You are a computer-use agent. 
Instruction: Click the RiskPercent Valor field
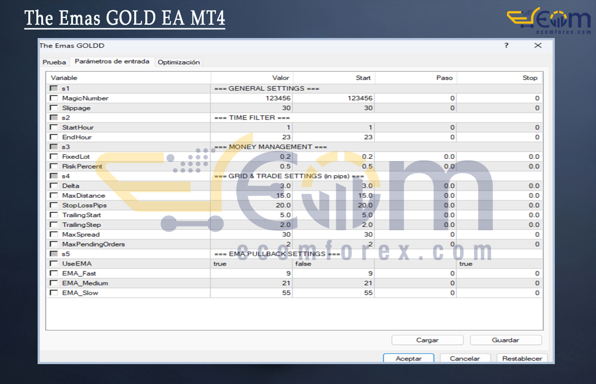point(251,166)
